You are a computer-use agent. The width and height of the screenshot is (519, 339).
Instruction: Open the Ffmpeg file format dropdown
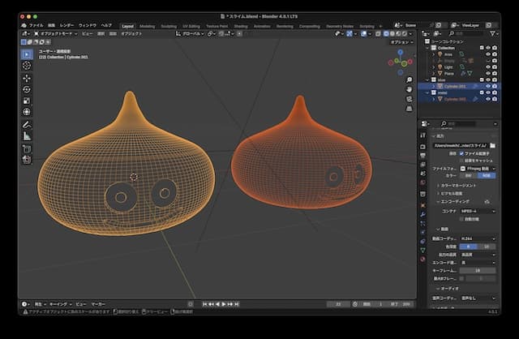(478, 169)
